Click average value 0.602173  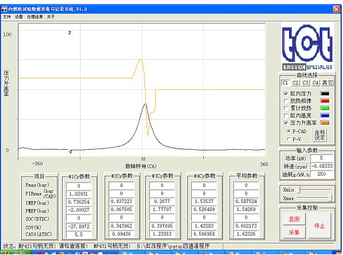246,226
